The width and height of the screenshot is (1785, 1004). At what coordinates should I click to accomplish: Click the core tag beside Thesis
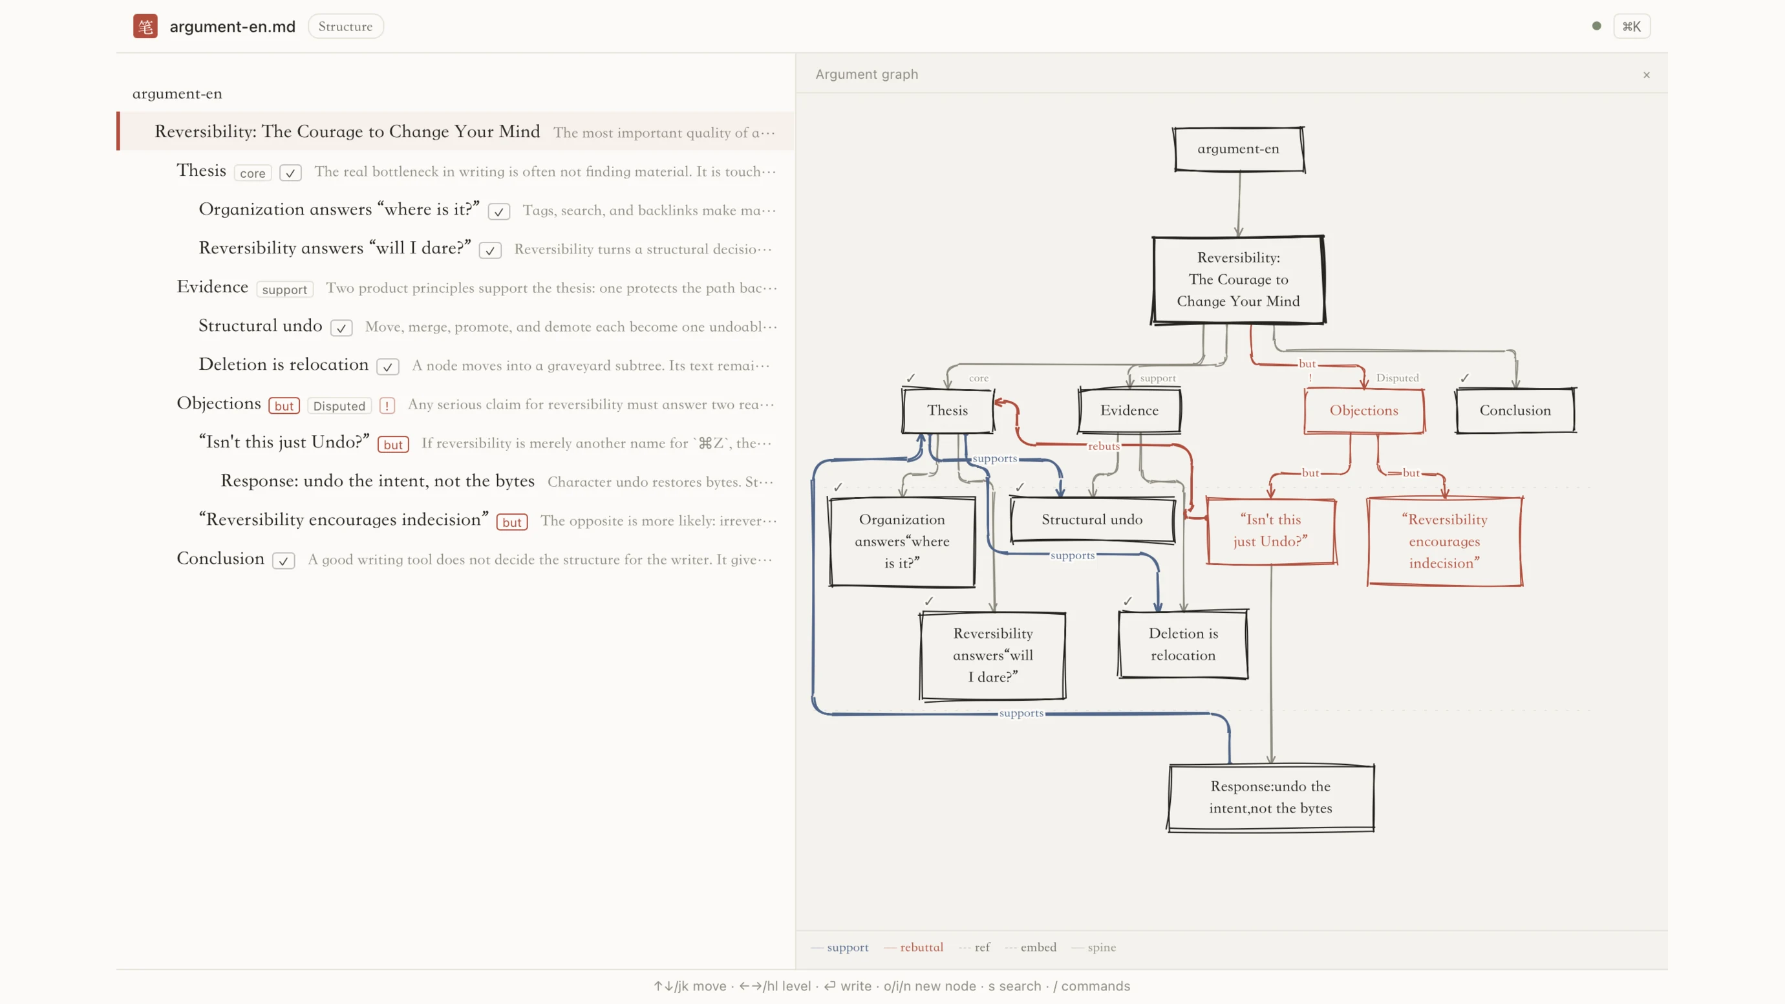(x=252, y=173)
